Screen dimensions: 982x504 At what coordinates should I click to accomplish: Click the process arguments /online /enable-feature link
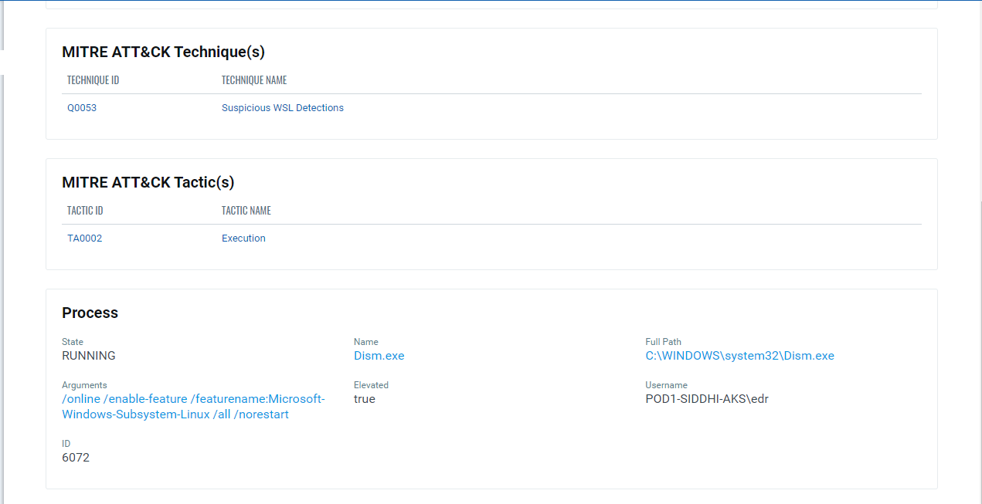[x=193, y=407]
